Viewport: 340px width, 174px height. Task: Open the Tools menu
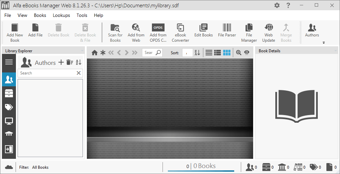point(82,15)
